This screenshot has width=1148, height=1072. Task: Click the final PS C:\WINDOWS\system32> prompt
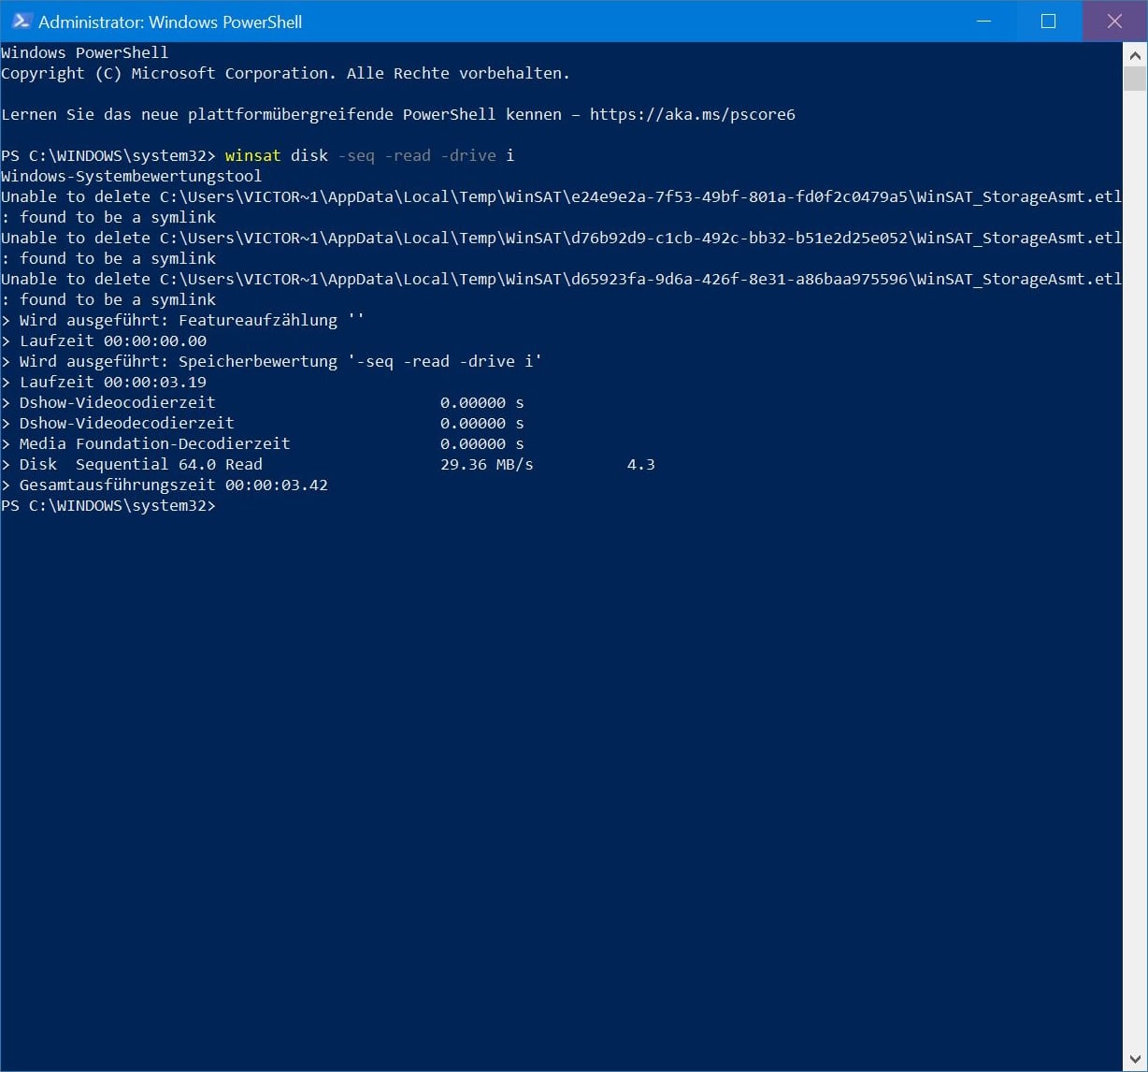pos(108,505)
